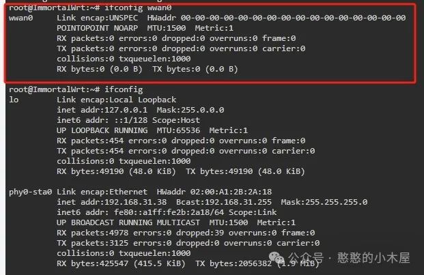Click the 'ifconfig wwan0' command line

[90, 8]
